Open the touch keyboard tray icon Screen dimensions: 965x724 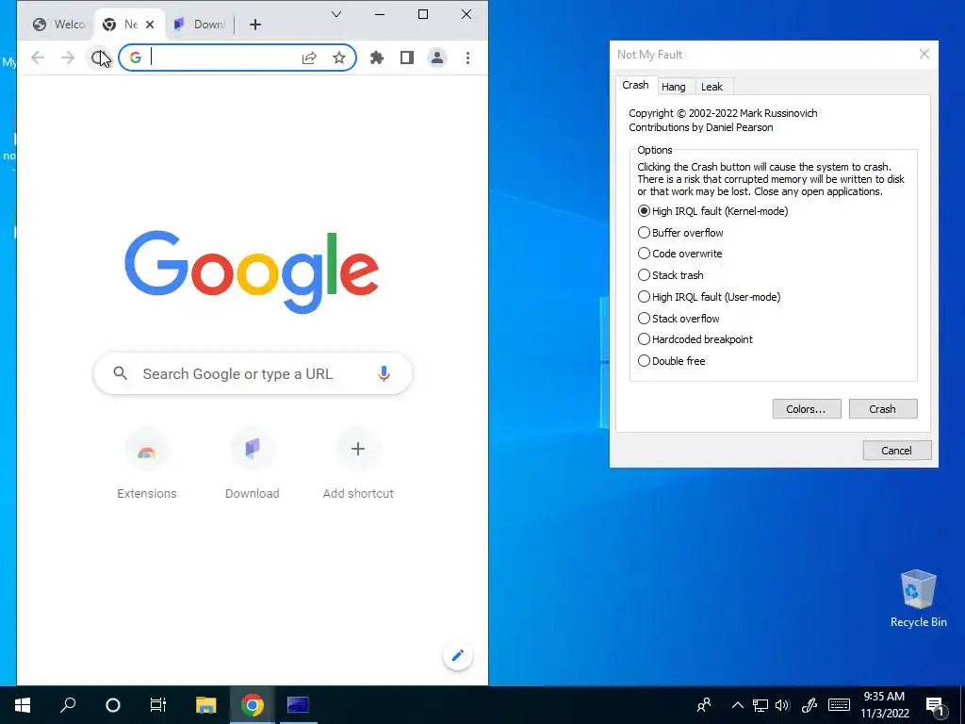coord(839,705)
